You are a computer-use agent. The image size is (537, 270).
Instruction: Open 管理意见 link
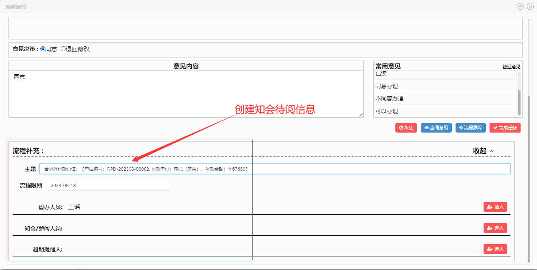tap(511, 67)
